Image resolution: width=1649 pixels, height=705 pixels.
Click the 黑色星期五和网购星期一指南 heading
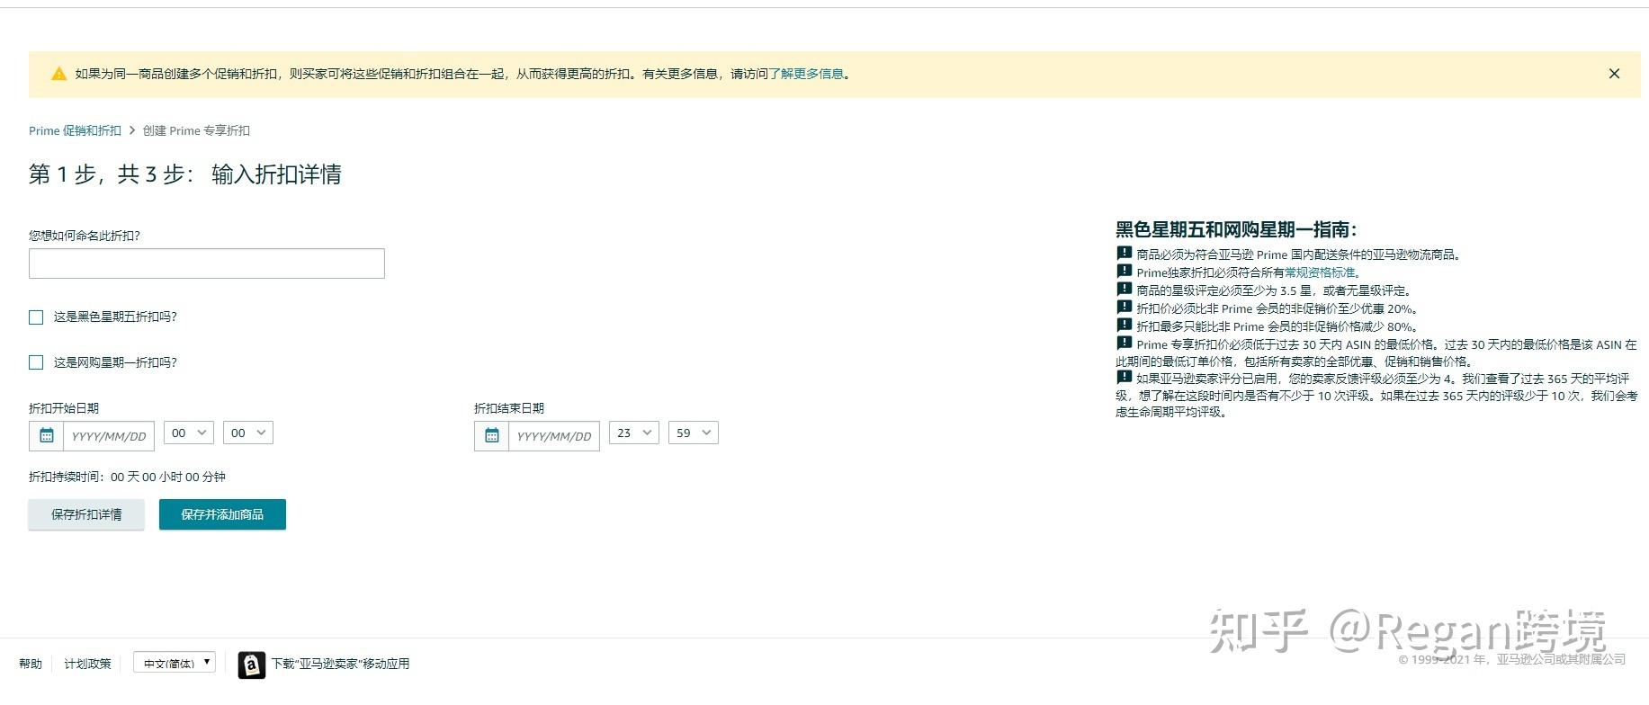pos(1236,229)
